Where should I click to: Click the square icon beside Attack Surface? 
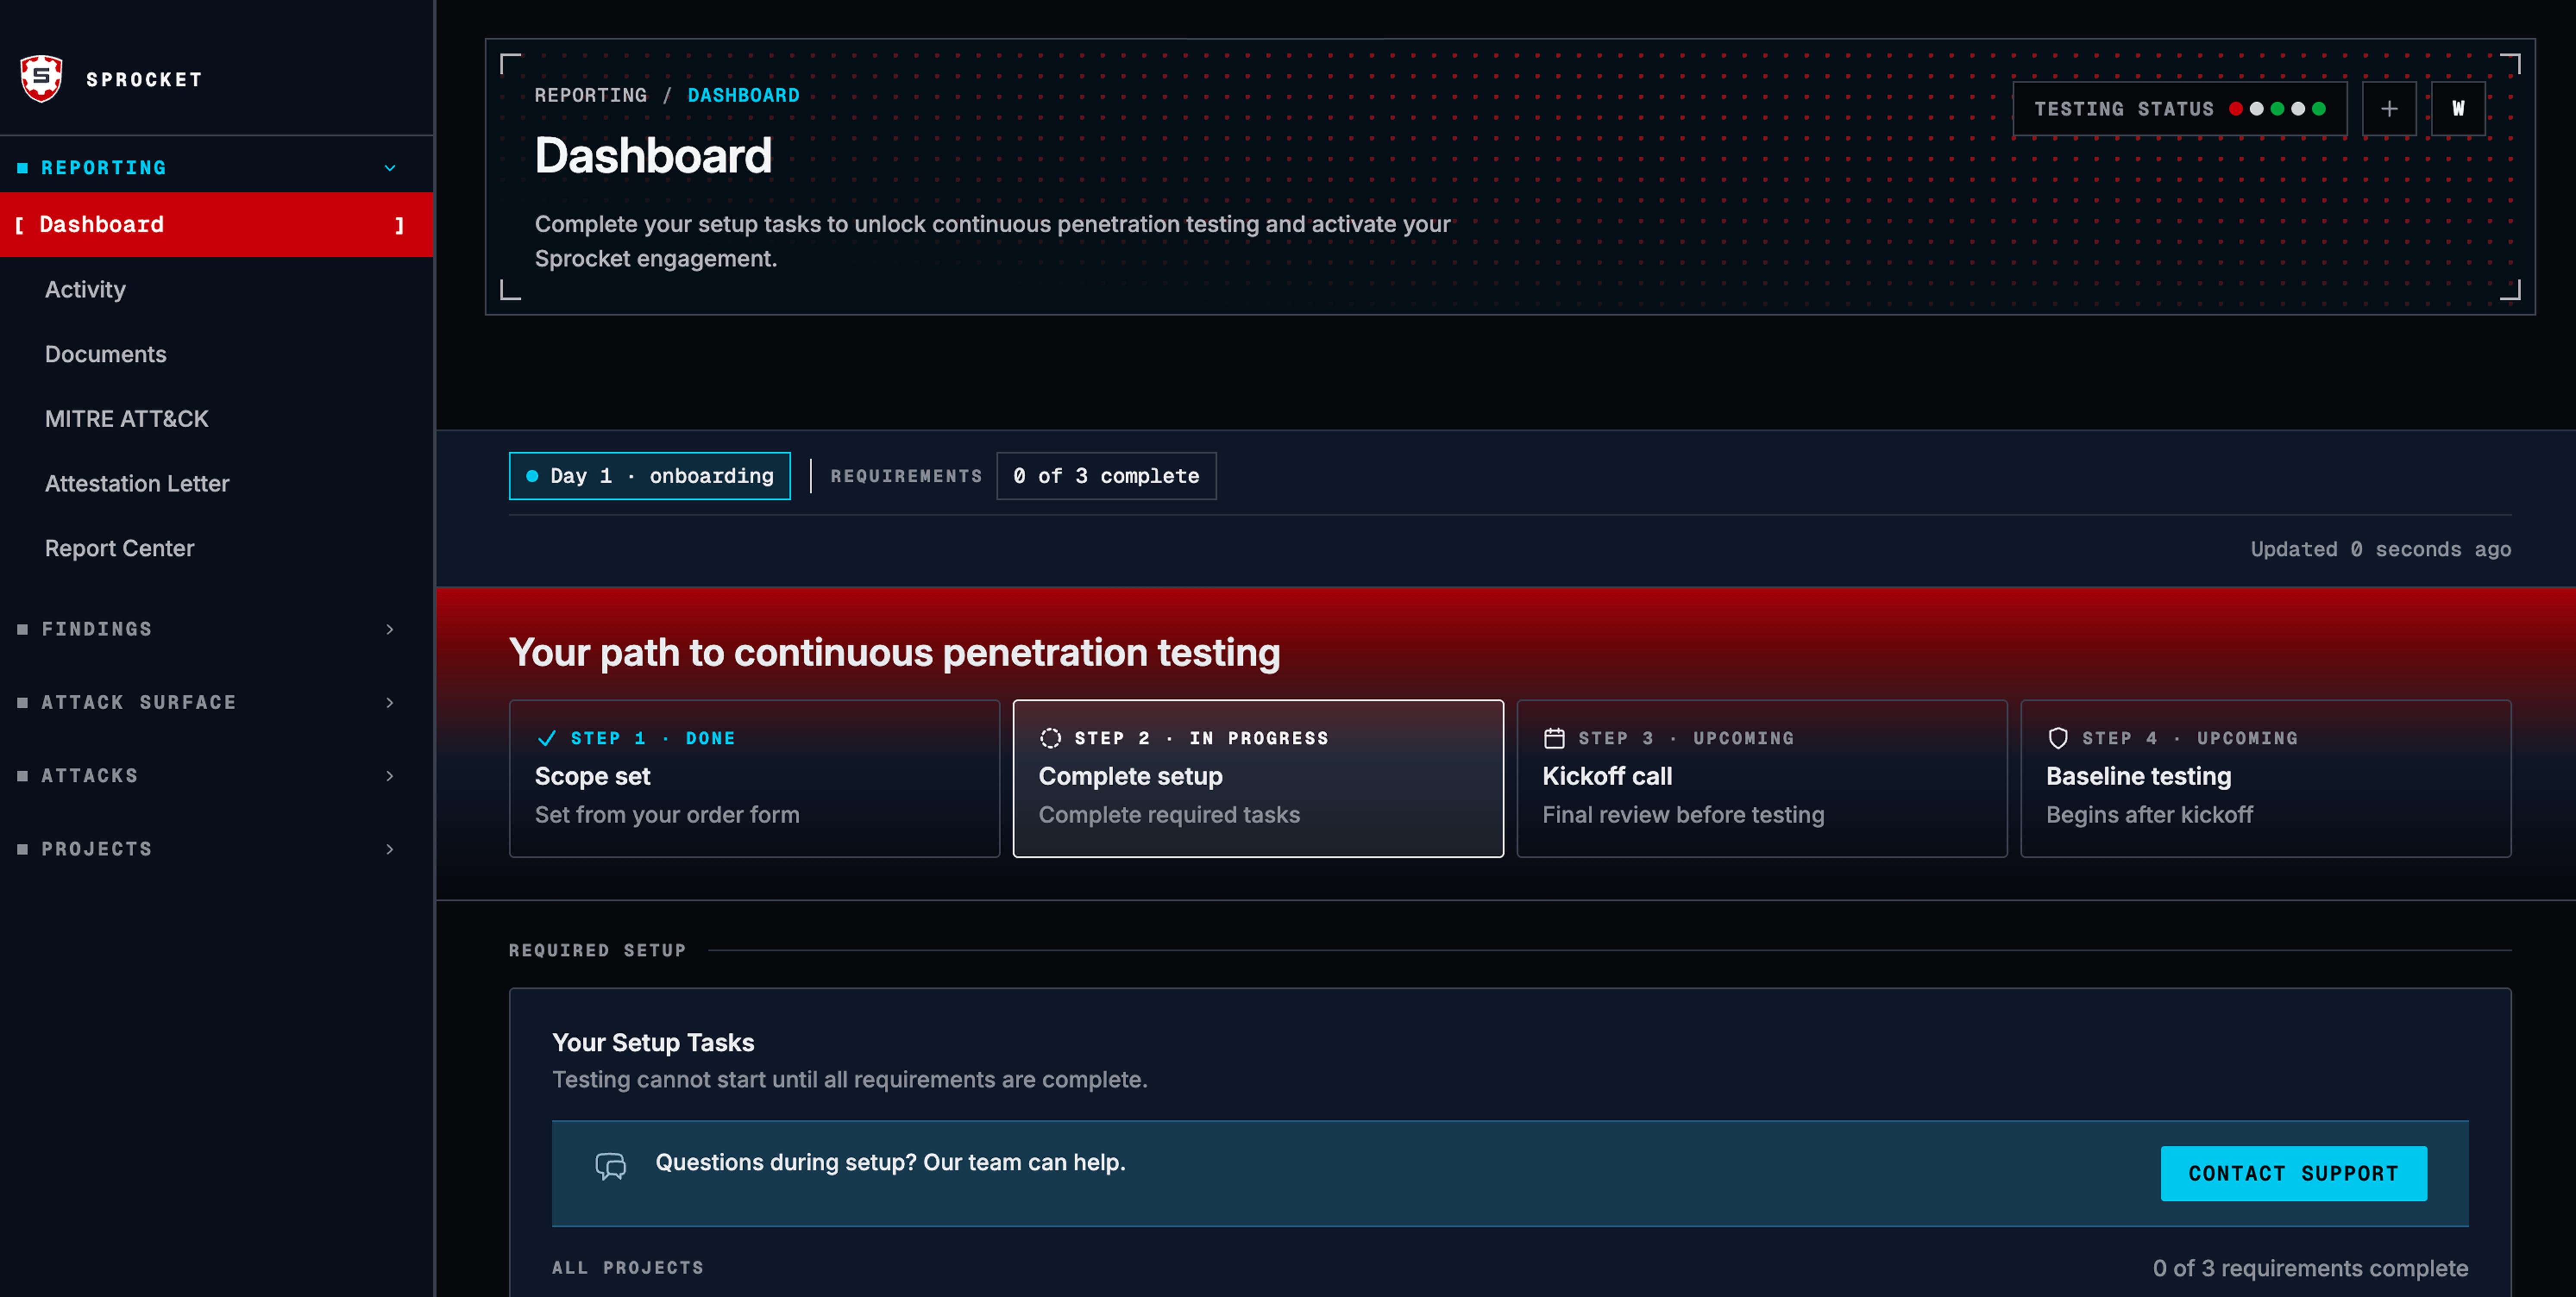coord(22,702)
